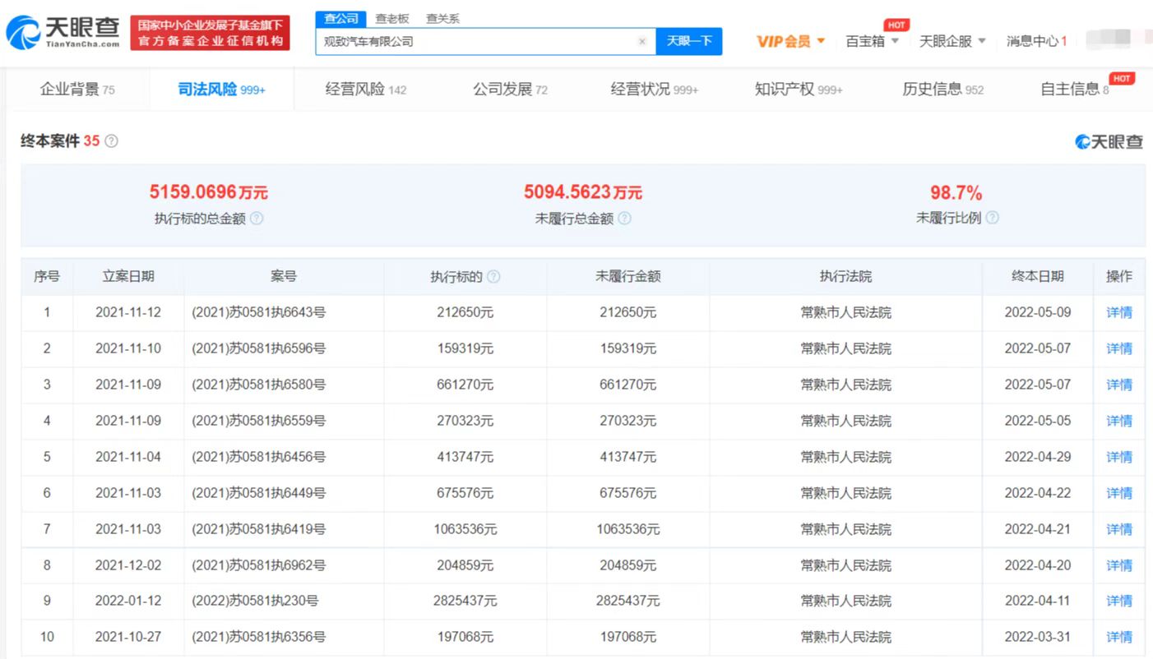Image resolution: width=1153 pixels, height=659 pixels.
Task: Open 详情 for case 苏0581执6559号
Action: (1119, 421)
